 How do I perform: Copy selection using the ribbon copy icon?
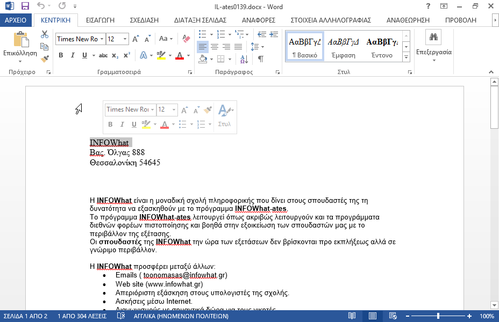point(45,46)
